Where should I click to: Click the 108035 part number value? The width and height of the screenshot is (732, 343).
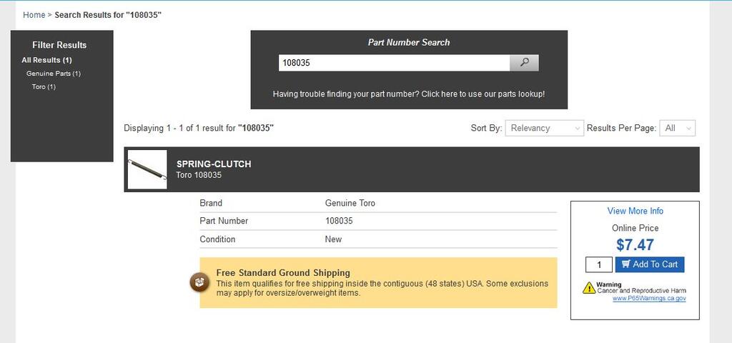click(339, 221)
